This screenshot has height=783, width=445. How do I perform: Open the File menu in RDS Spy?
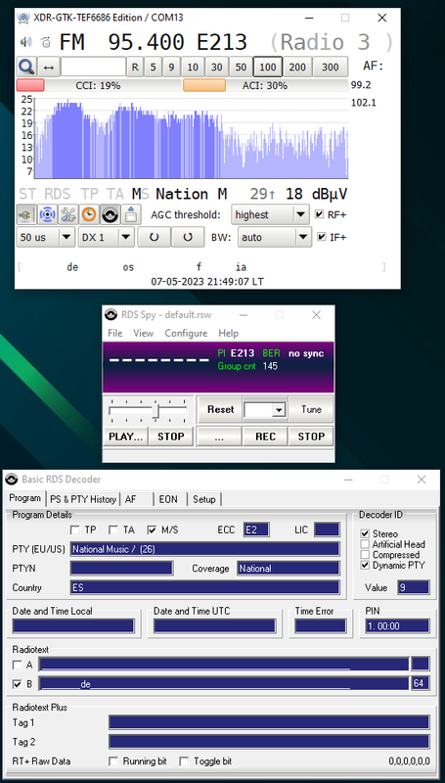[114, 333]
